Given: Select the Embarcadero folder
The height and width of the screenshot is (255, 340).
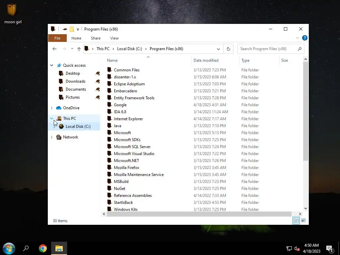Looking at the screenshot, I should (x=125, y=91).
